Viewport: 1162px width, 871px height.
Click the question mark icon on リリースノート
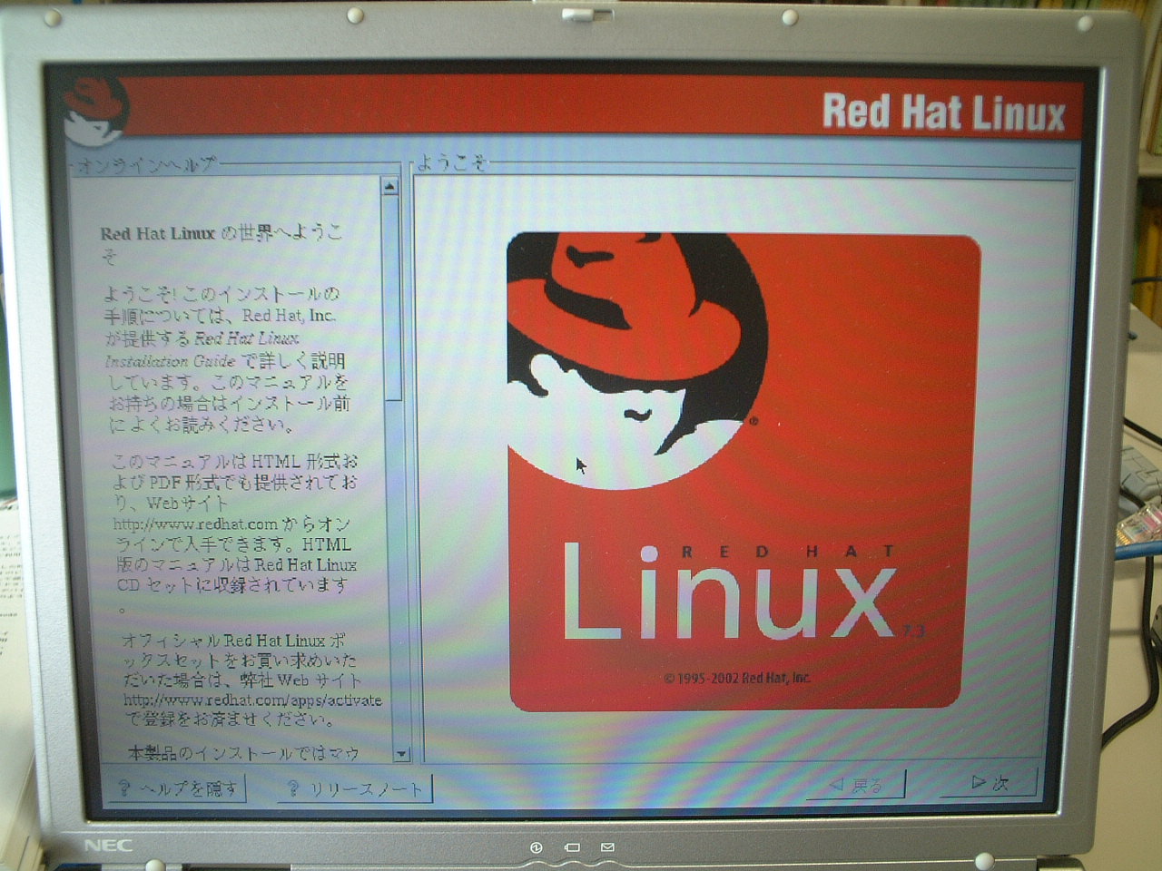click(292, 789)
